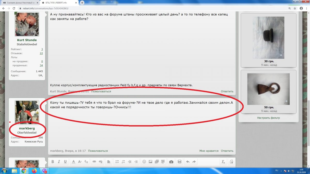Toggle bold formatting in the reply editor
The width and height of the screenshot is (310, 174).
pos(53,162)
